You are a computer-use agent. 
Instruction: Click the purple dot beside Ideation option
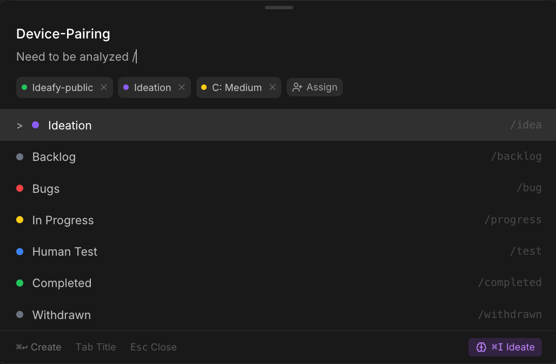[36, 125]
